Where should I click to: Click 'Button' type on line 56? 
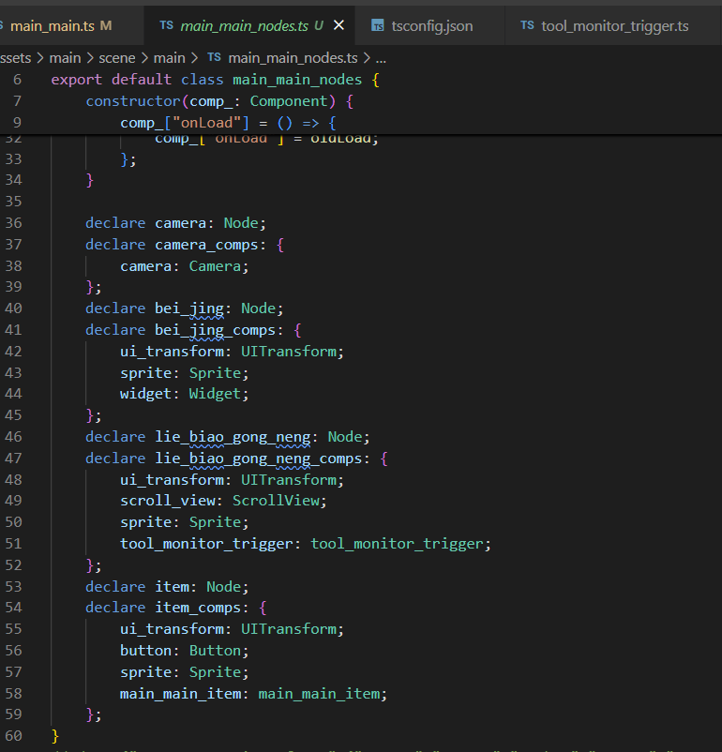(215, 651)
